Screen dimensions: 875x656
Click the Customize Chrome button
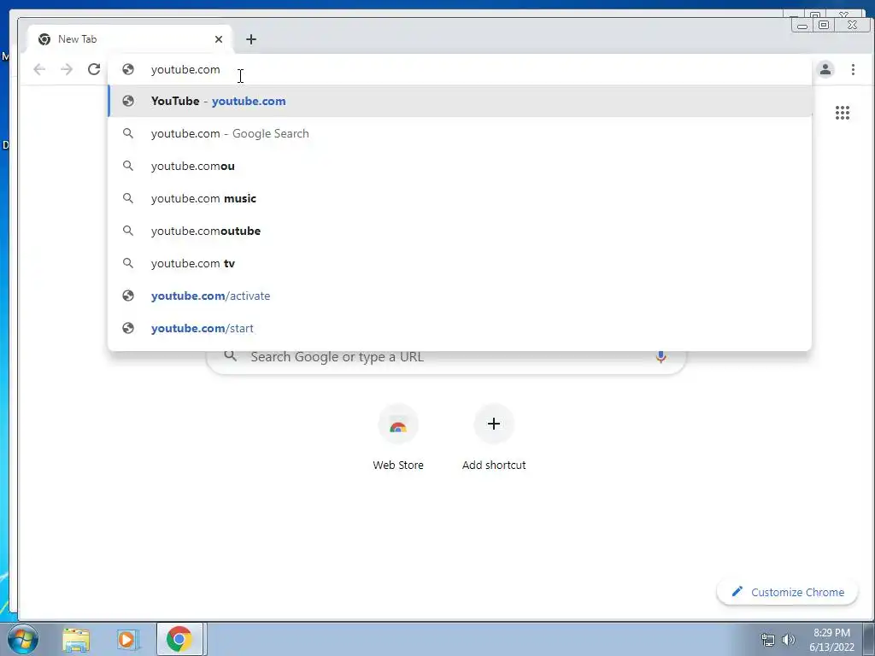(x=787, y=592)
